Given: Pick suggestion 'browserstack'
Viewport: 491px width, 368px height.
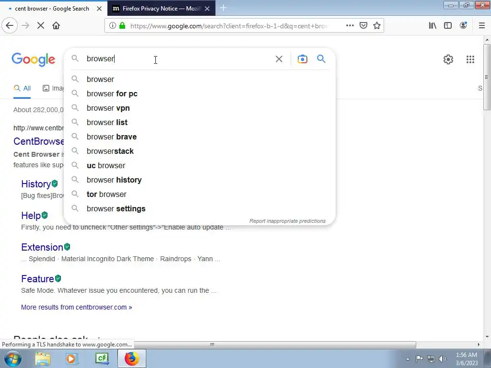Looking at the screenshot, I should point(199,151).
